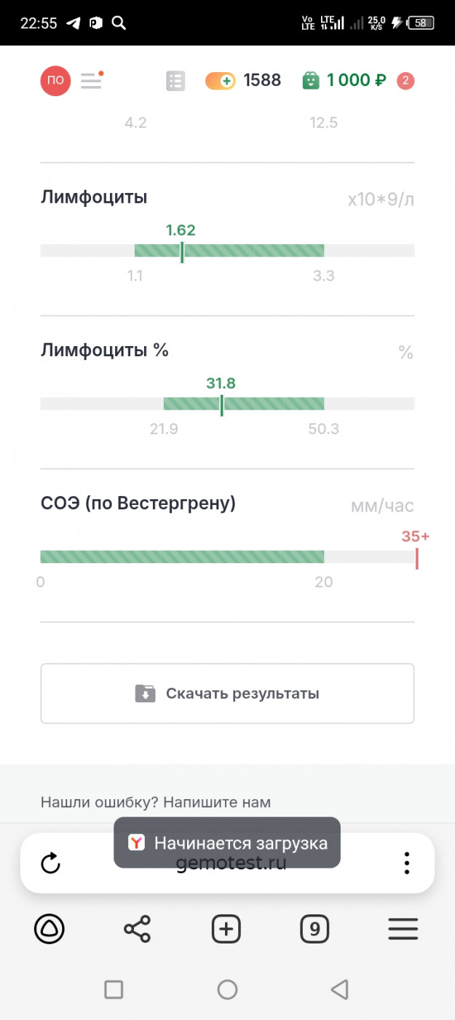Tap the gemotest.ru address field
The image size is (455, 1020).
[232, 863]
